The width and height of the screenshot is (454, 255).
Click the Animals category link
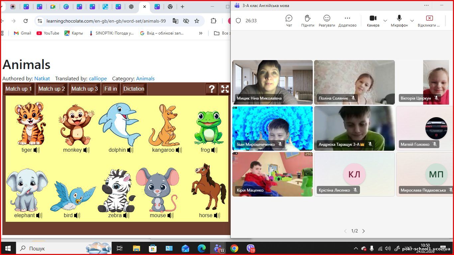[145, 79]
